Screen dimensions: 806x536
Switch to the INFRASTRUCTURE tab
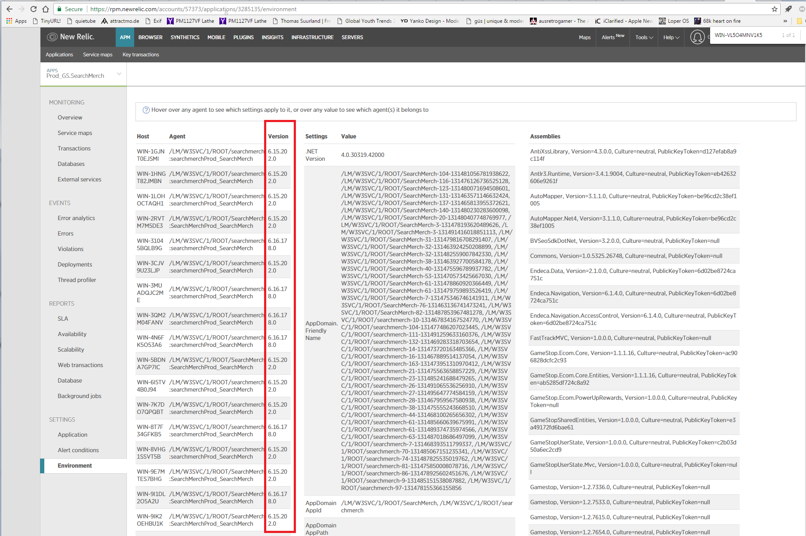point(313,37)
